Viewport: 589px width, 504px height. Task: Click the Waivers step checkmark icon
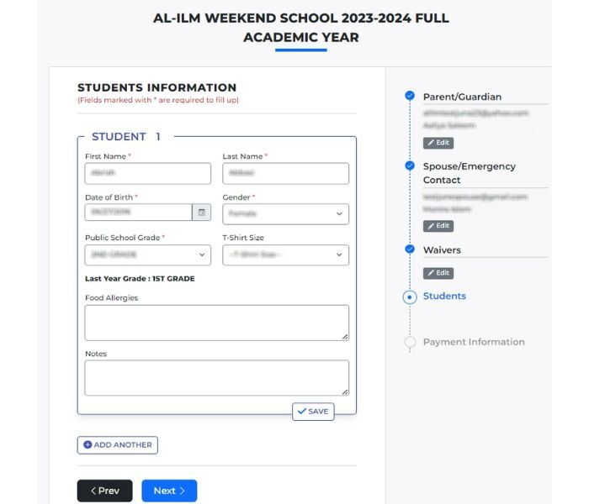click(x=410, y=249)
